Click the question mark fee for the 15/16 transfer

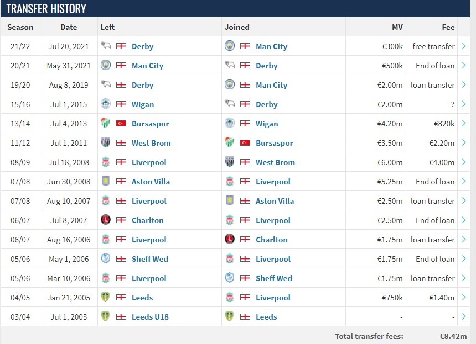(452, 104)
